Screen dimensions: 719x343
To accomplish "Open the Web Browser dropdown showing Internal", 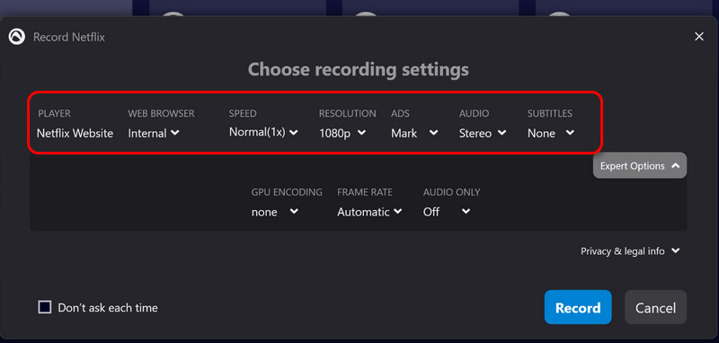I will [x=154, y=133].
